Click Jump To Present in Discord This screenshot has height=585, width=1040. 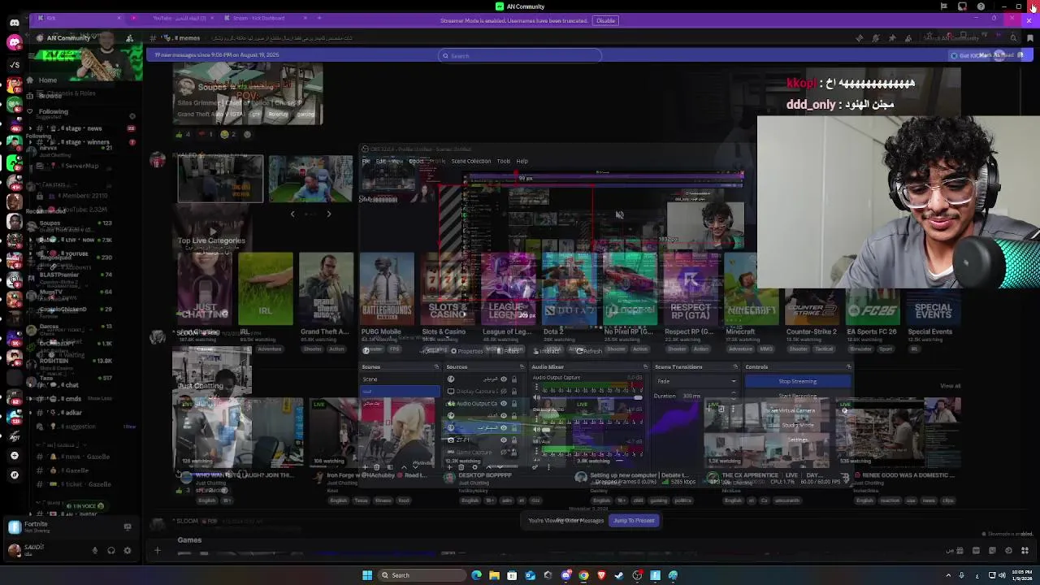[634, 521]
